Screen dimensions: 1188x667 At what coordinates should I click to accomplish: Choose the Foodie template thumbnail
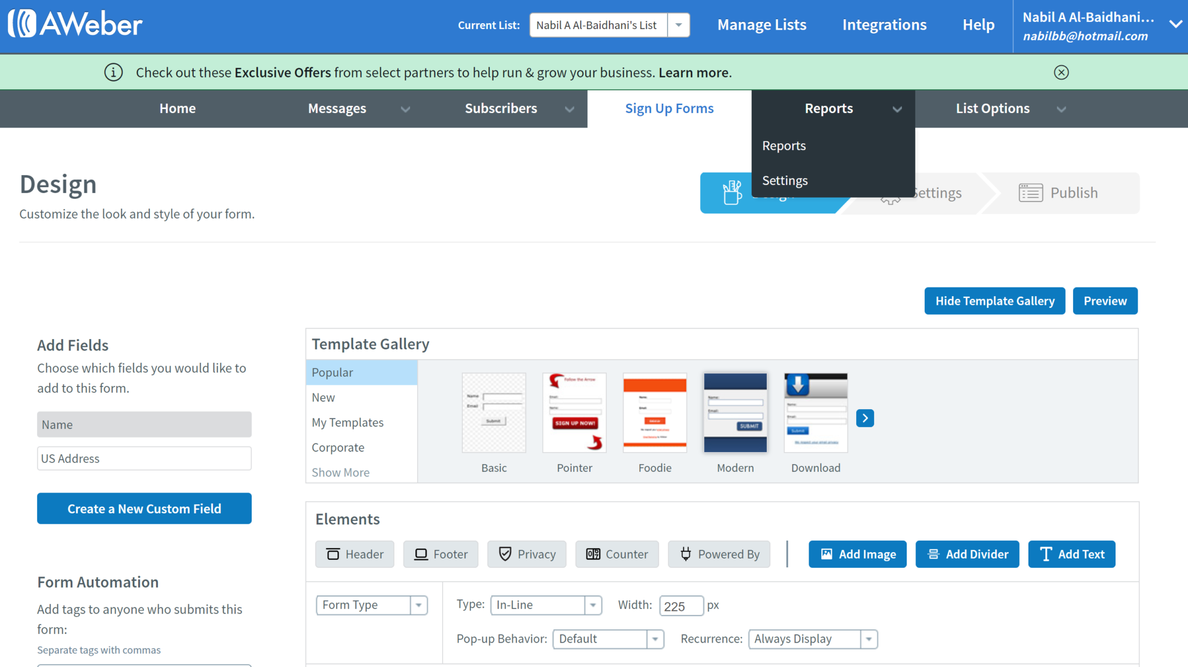point(654,413)
